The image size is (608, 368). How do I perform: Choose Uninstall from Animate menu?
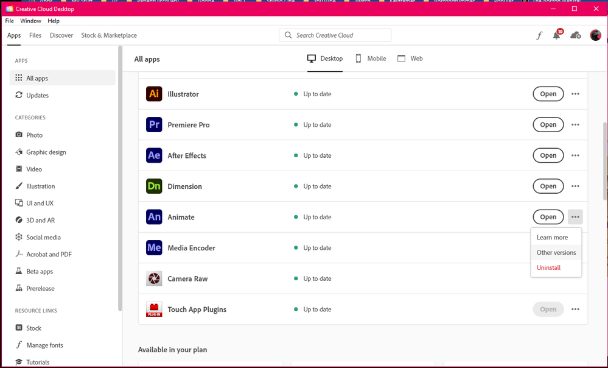coord(556,267)
